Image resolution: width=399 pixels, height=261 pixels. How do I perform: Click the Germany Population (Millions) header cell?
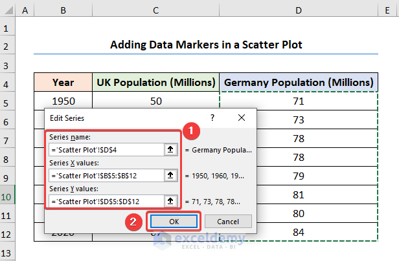pos(299,83)
